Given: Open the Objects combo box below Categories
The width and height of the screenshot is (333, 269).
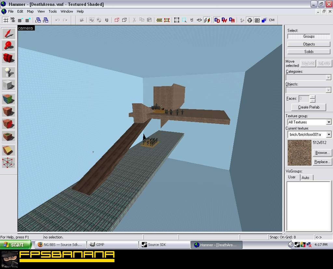Looking at the screenshot, I should (x=308, y=90).
